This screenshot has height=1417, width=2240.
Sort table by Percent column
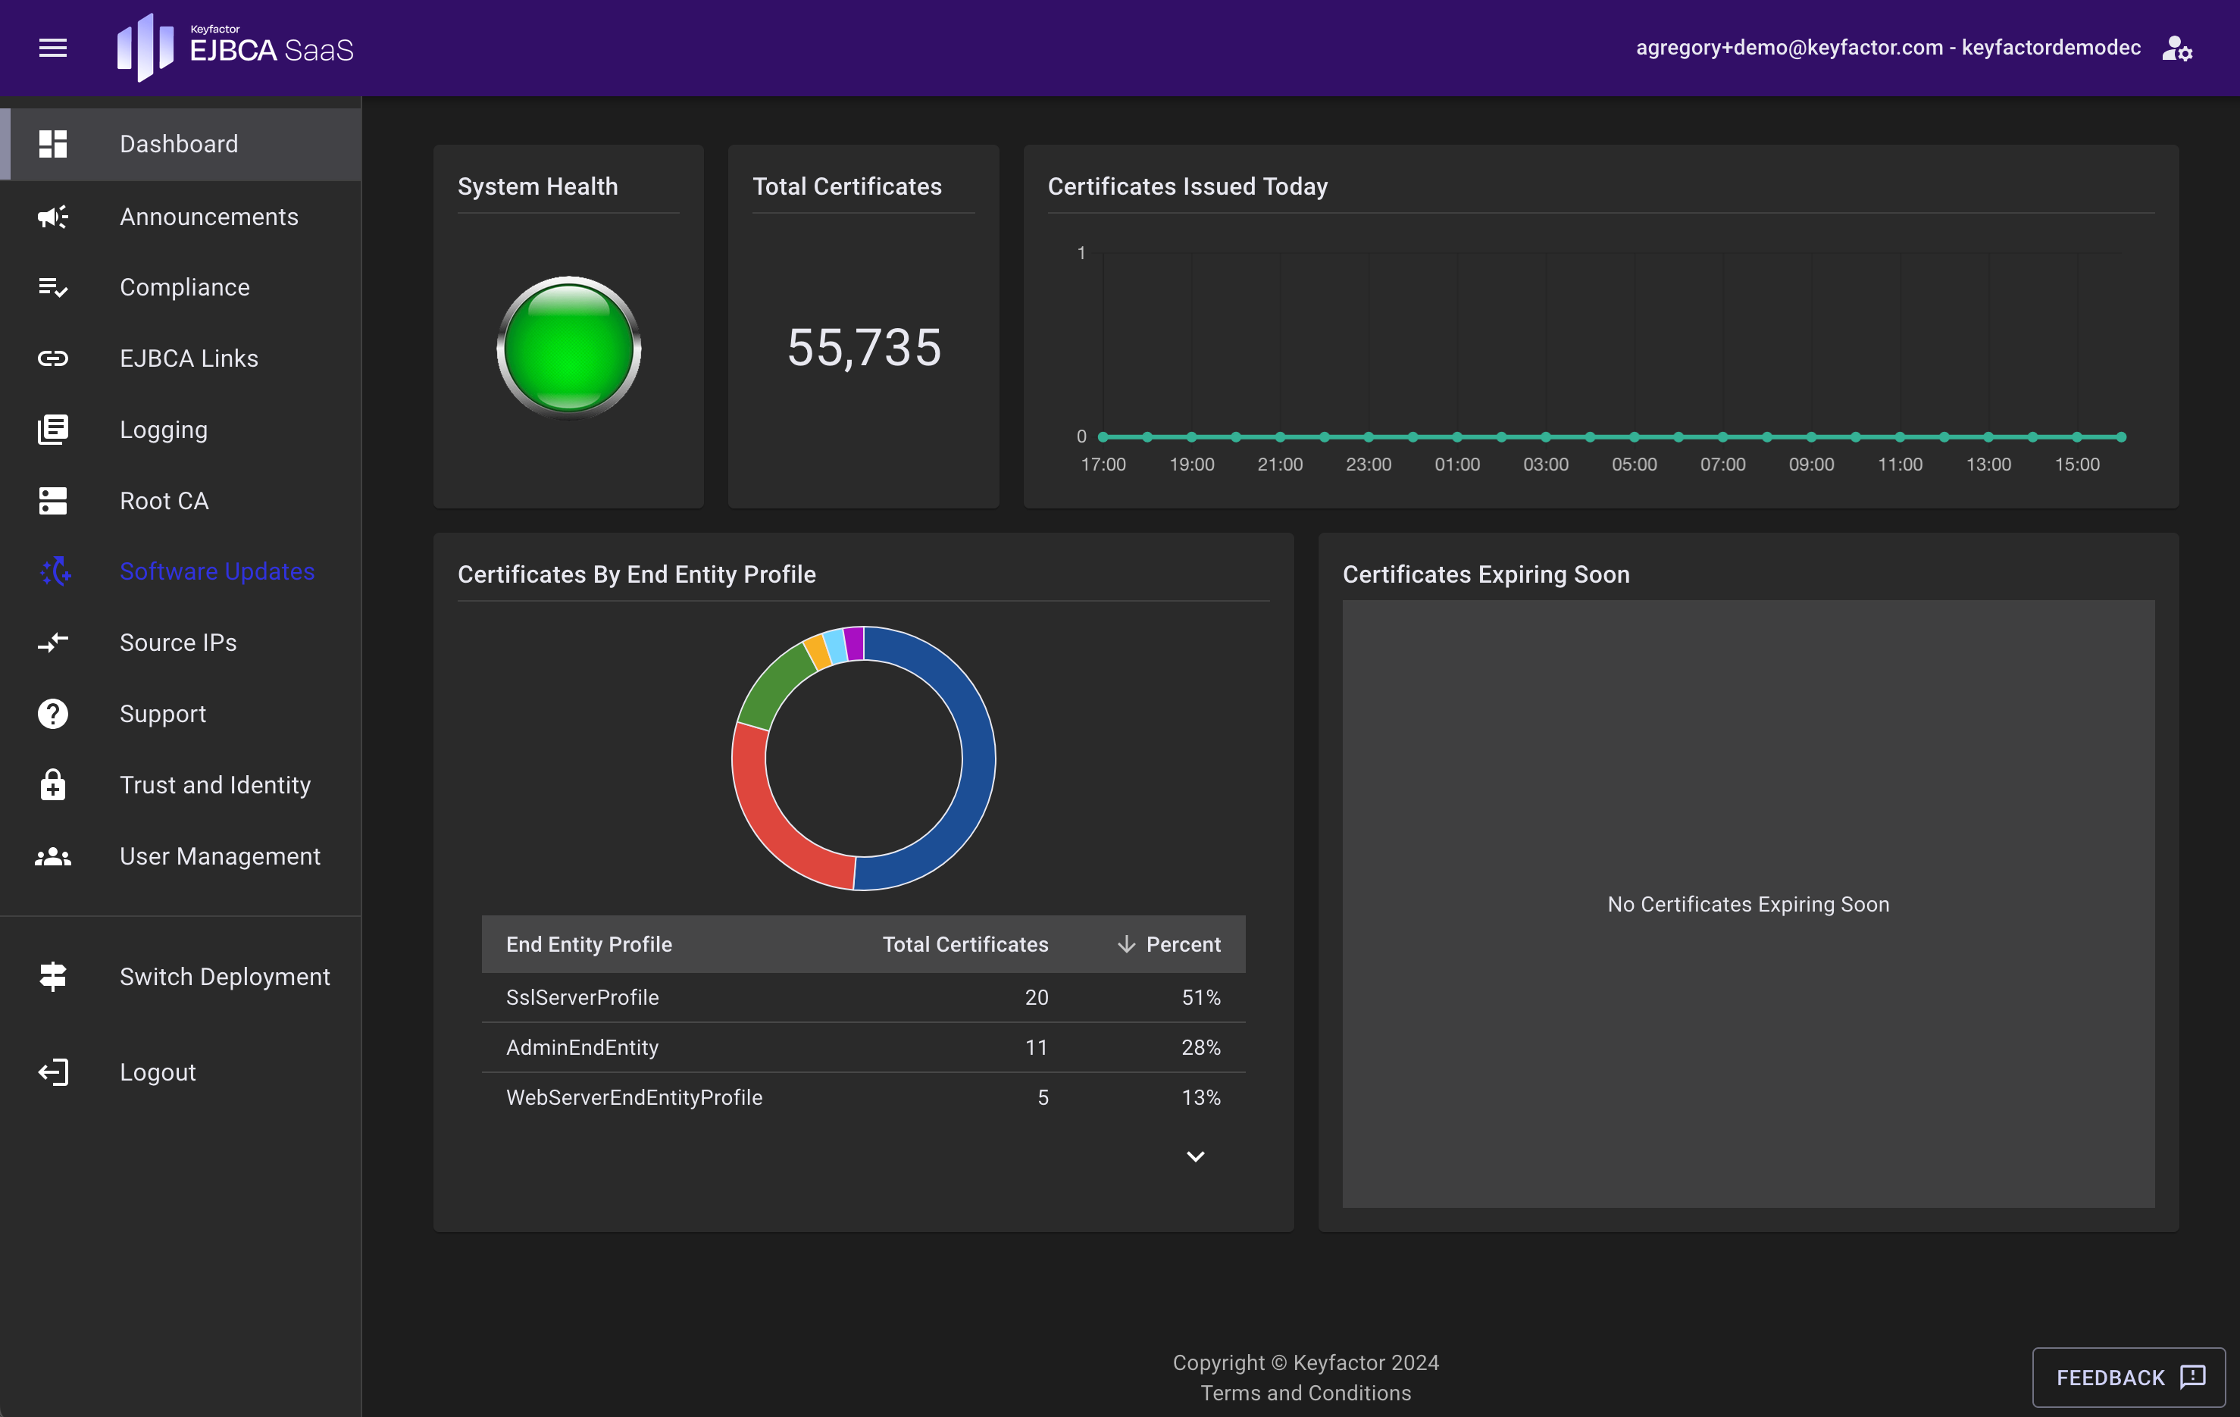coord(1181,944)
